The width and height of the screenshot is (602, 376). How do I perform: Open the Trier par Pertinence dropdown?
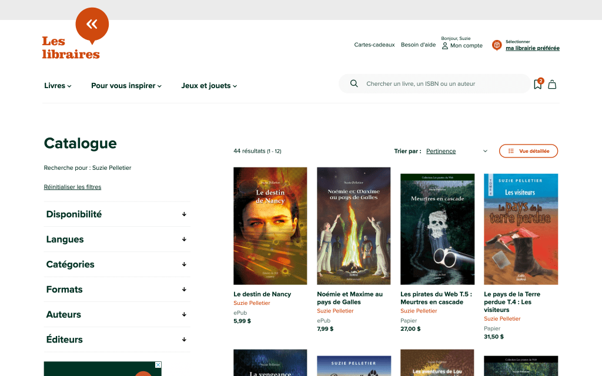click(456, 151)
